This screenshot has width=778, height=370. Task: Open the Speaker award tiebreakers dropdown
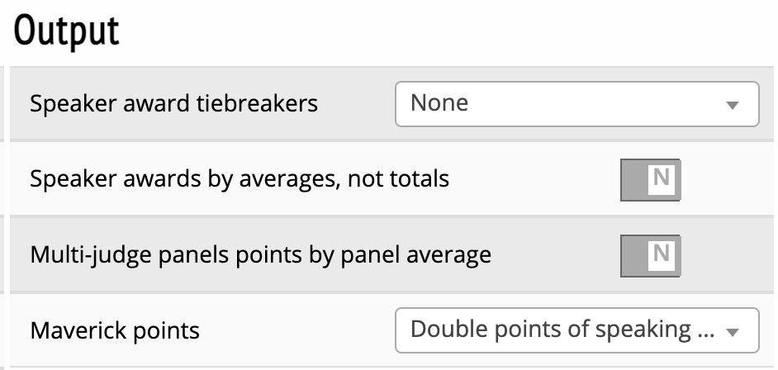576,104
